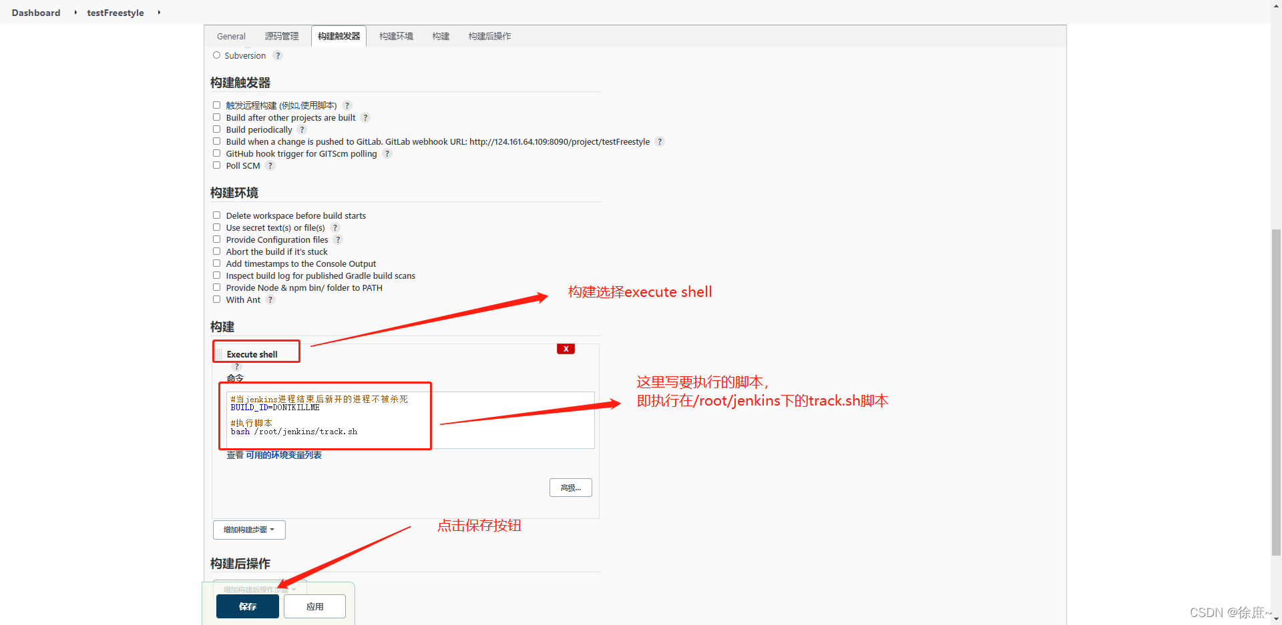
Task: Open help for Poll SCM option
Action: pyautogui.click(x=270, y=165)
